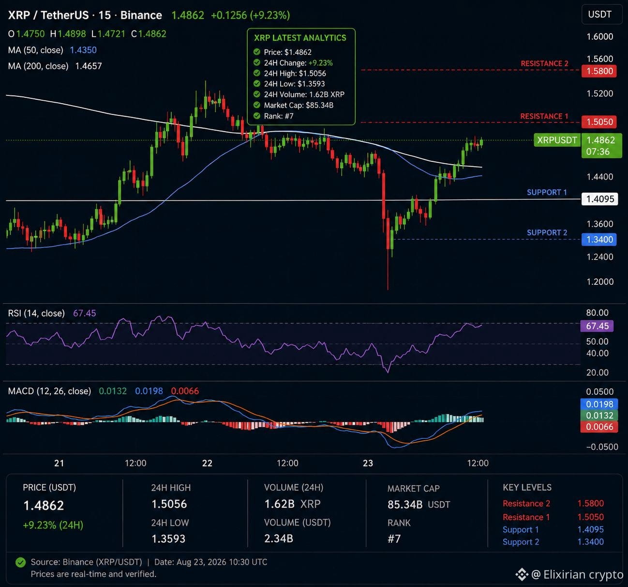The image size is (628, 587).
Task: Select the XRP / TetherUS · 15 · Binance title
Action: pyautogui.click(x=85, y=15)
